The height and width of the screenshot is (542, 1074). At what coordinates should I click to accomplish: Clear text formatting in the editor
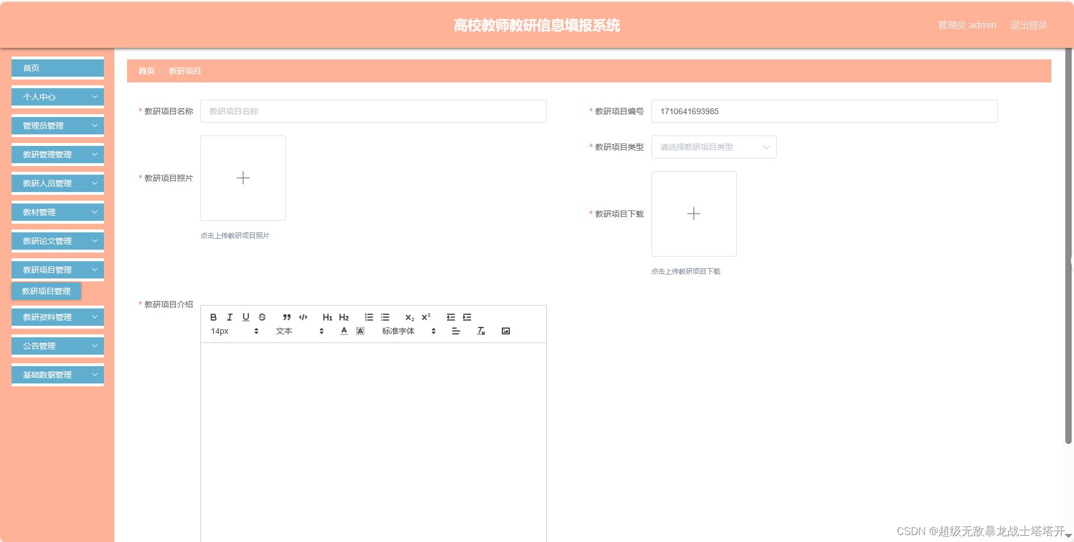tap(481, 331)
